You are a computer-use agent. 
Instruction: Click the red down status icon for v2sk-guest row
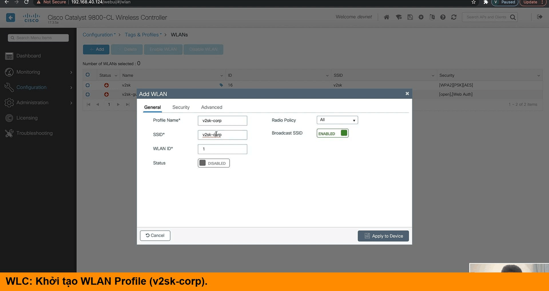pos(106,94)
